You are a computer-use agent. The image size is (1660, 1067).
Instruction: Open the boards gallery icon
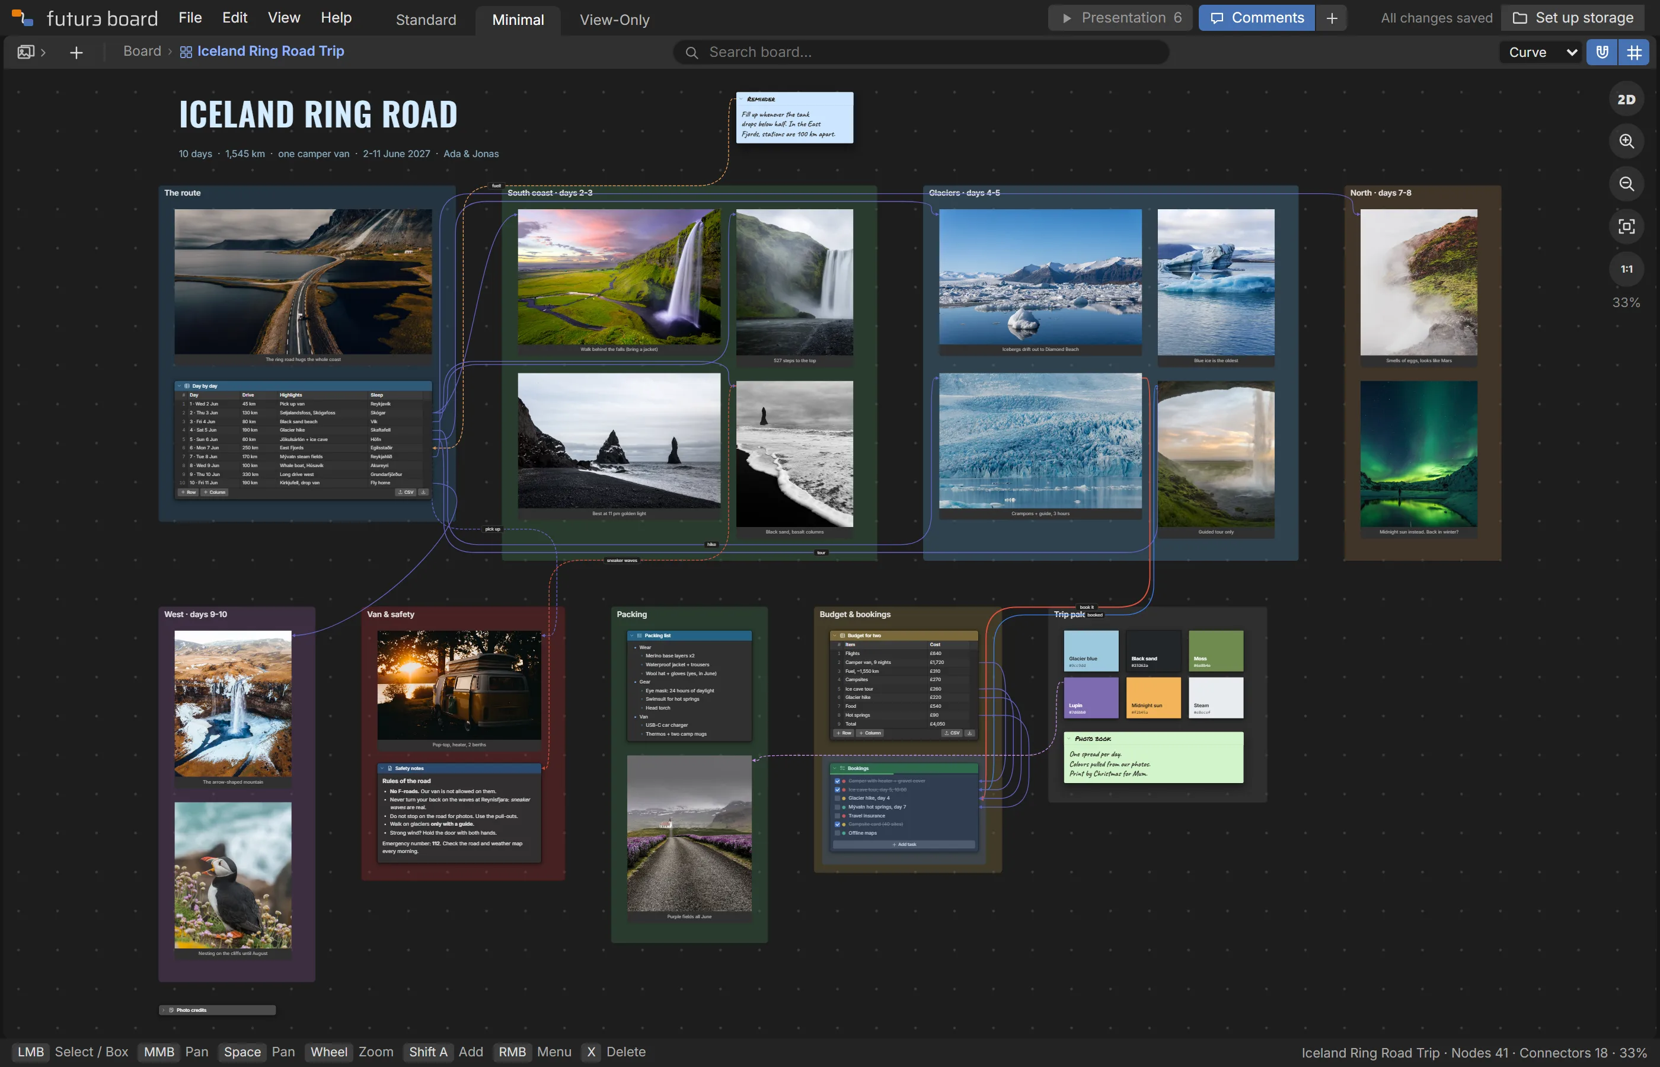25,52
